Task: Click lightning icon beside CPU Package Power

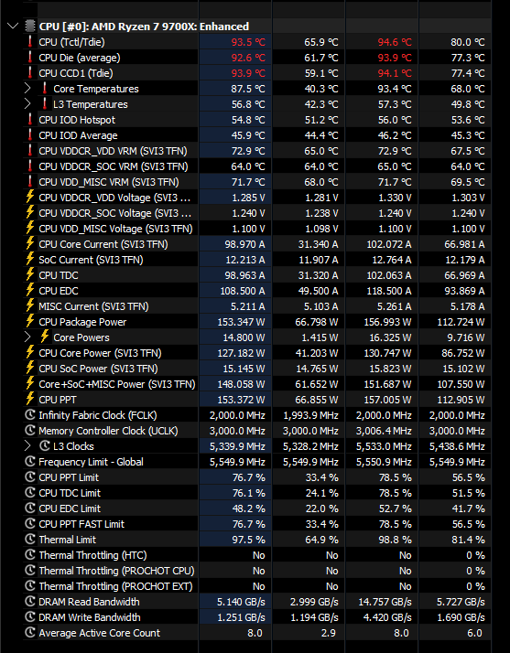Action: (29, 322)
